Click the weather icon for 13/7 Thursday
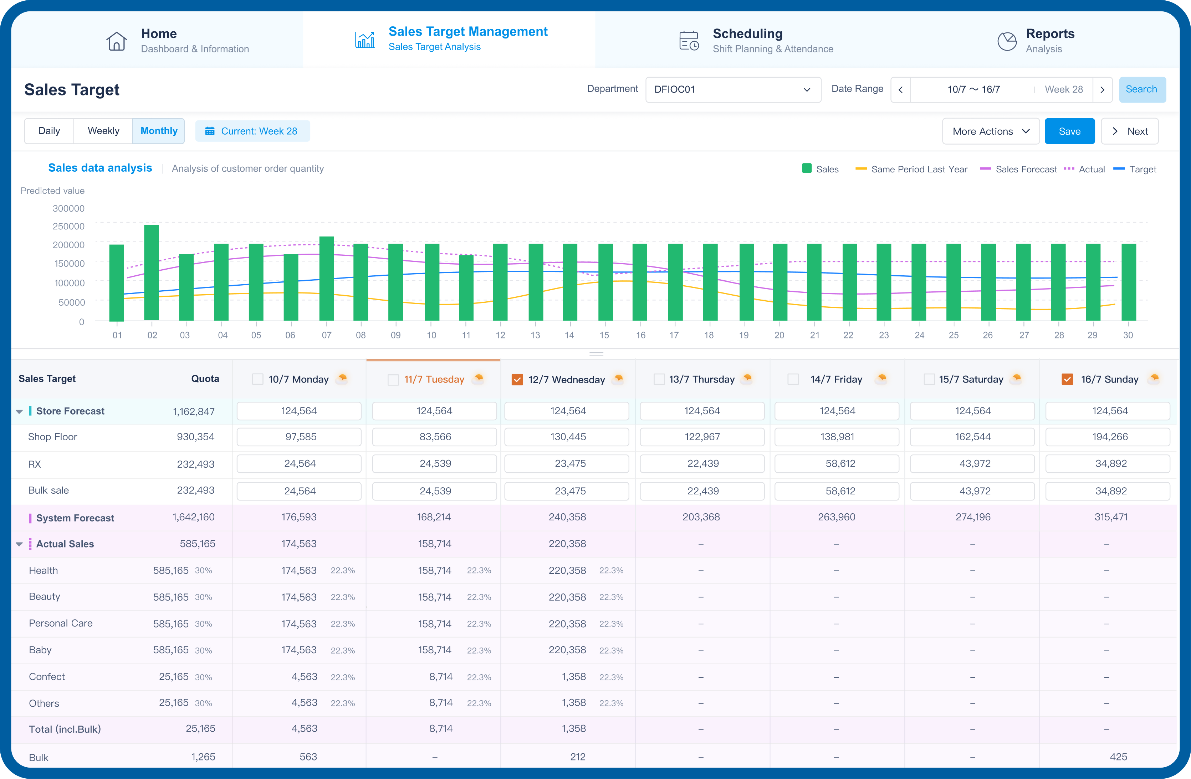 [x=747, y=379]
